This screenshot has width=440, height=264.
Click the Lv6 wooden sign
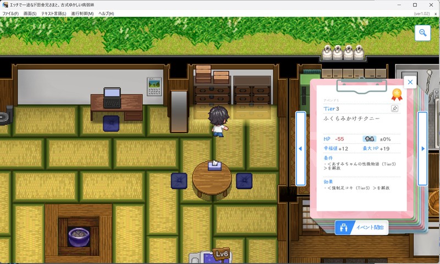click(x=222, y=254)
